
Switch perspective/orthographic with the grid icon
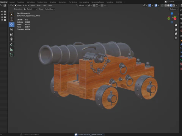[176, 38]
